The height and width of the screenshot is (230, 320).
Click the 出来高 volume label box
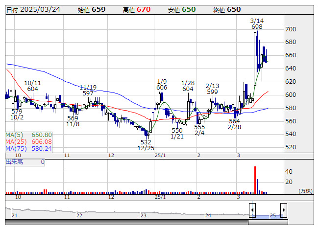point(25,162)
